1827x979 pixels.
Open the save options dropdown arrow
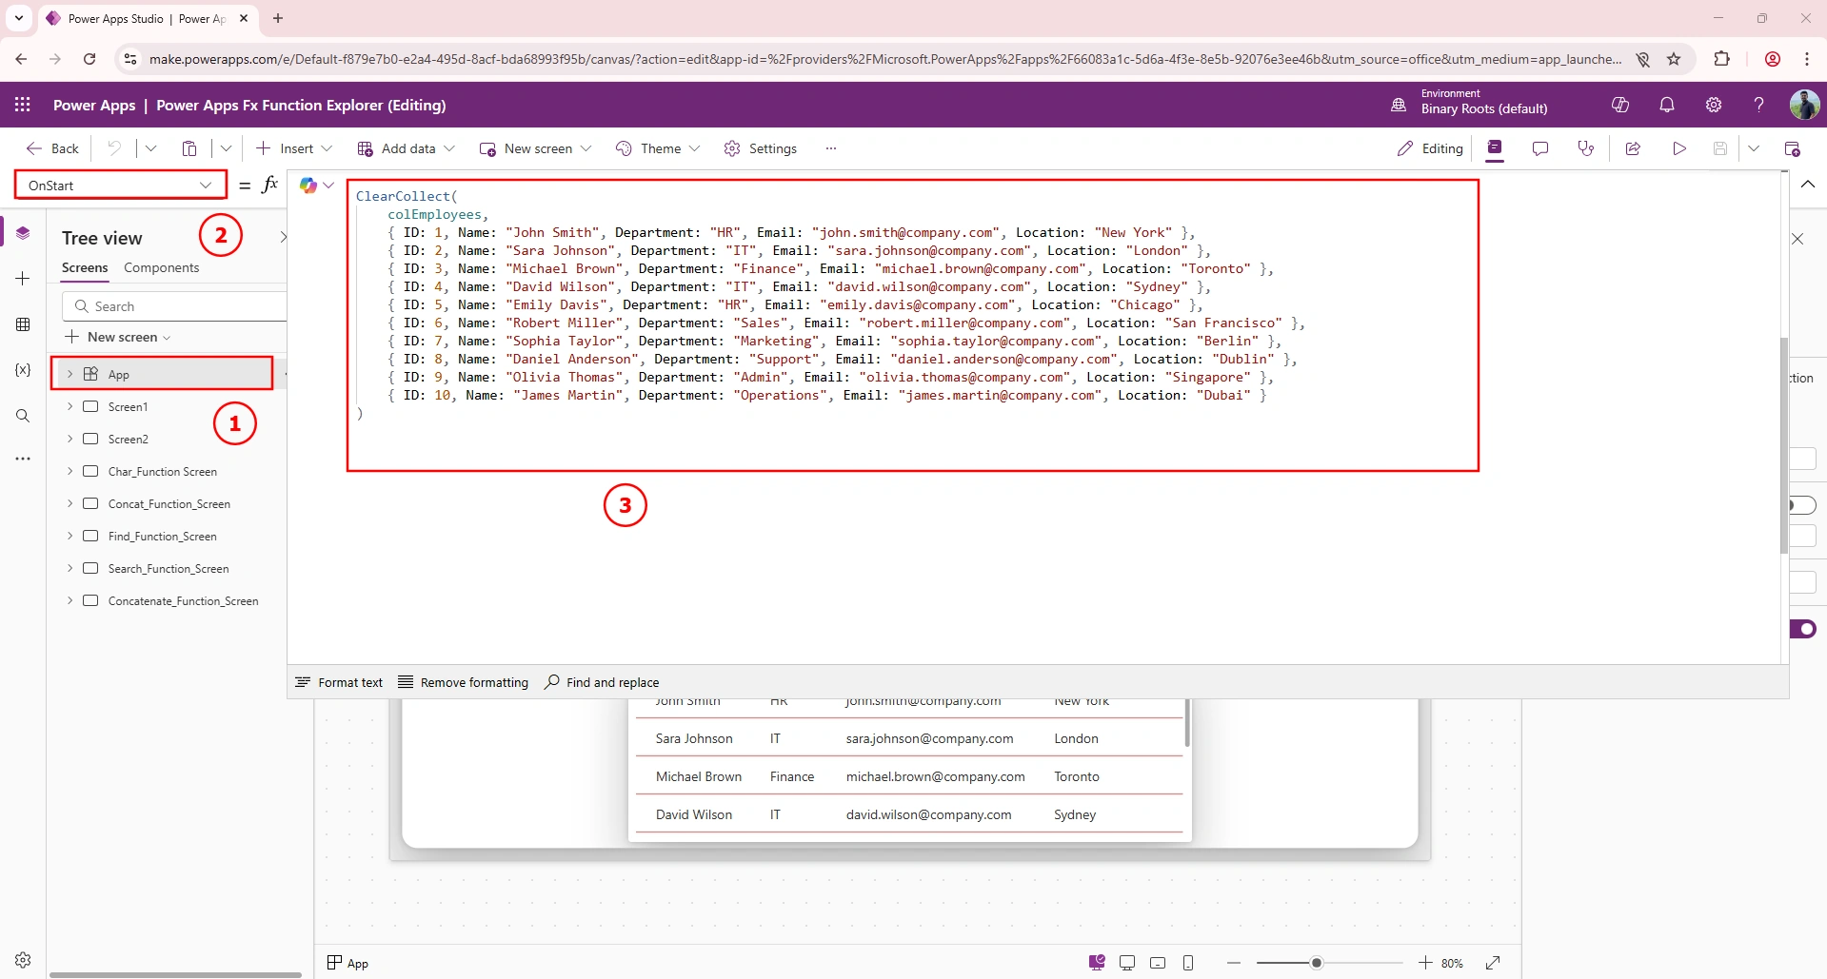point(1754,148)
